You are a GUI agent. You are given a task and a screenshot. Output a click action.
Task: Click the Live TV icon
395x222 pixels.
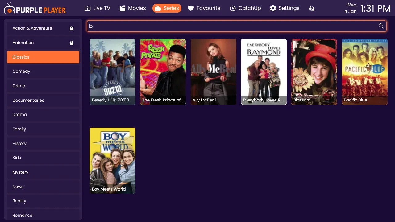pyautogui.click(x=88, y=8)
